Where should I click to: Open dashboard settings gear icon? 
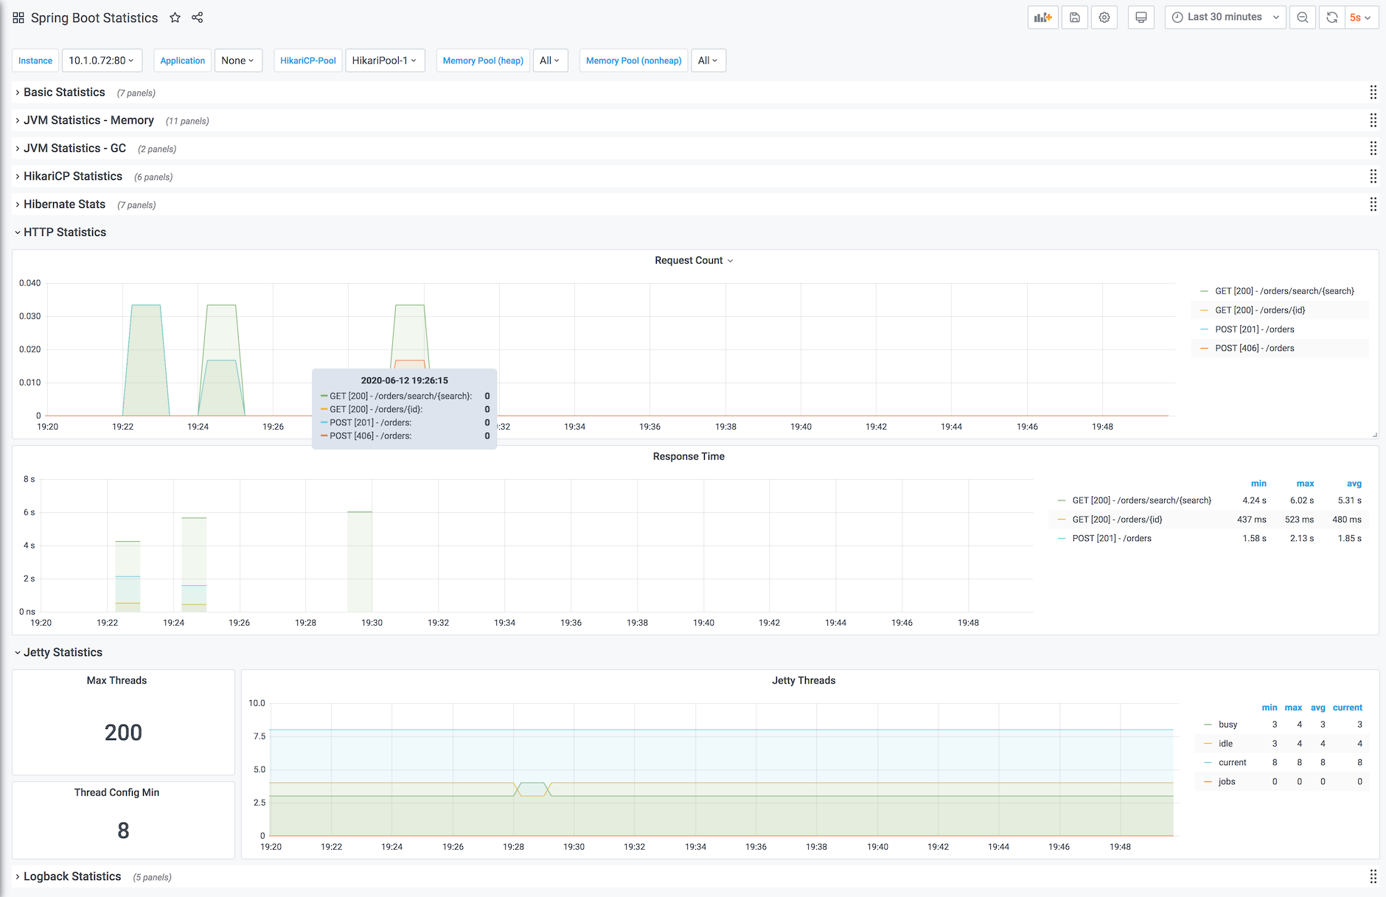1104,18
